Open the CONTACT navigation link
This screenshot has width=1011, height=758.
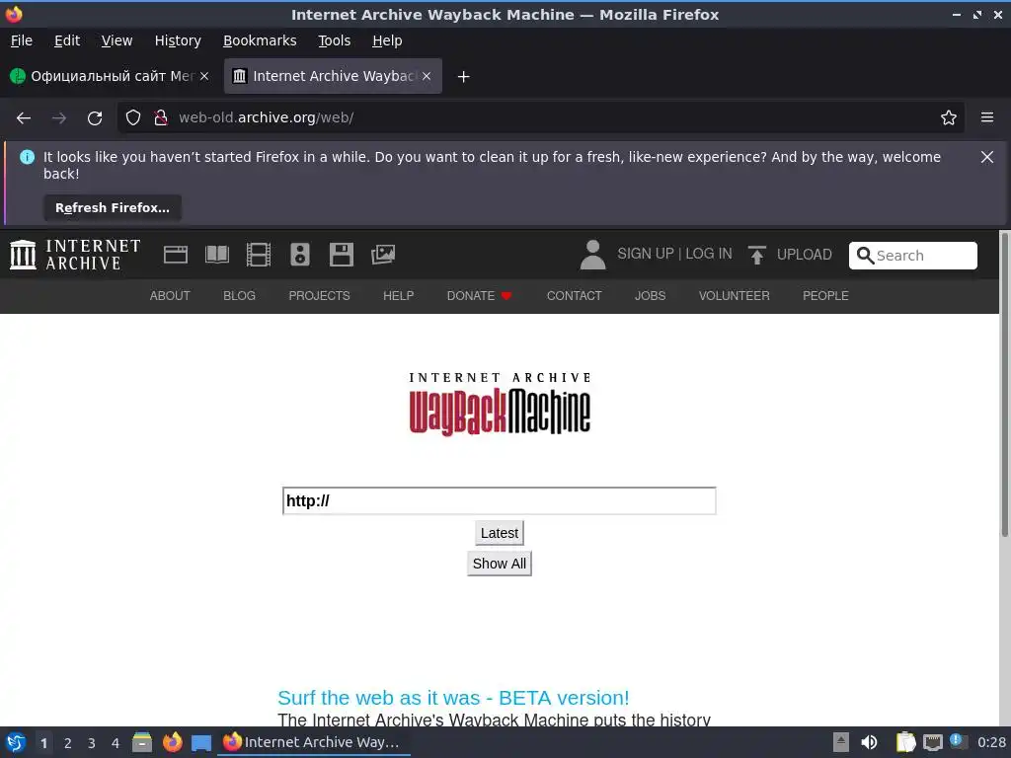pos(574,296)
